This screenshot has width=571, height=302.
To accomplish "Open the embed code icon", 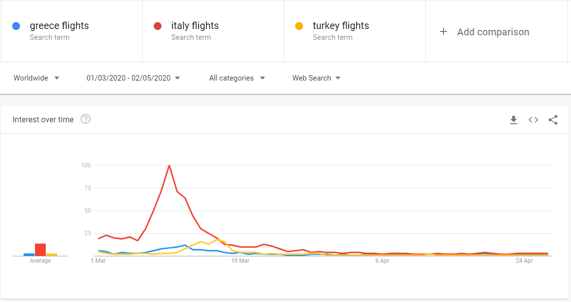I will click(x=533, y=120).
